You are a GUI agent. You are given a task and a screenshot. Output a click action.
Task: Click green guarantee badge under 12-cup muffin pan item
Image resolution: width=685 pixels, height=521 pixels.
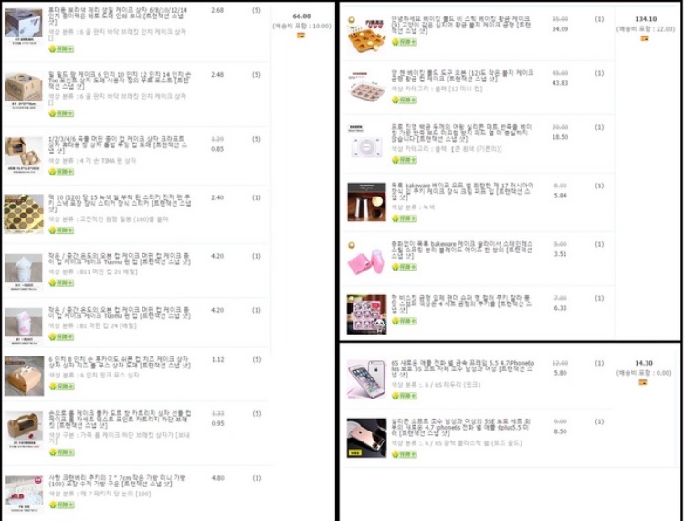coord(404,101)
